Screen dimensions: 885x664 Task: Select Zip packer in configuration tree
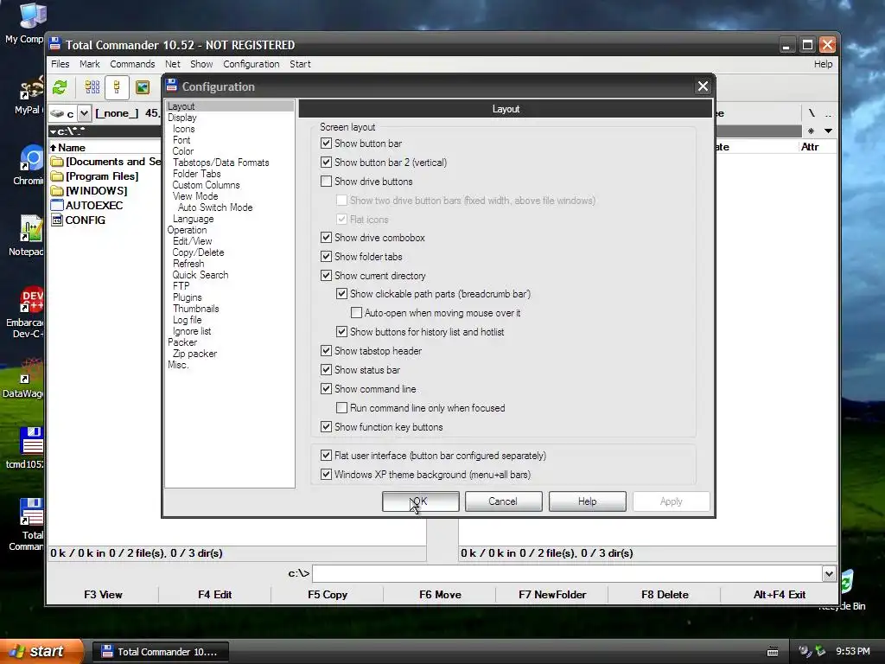(x=194, y=354)
